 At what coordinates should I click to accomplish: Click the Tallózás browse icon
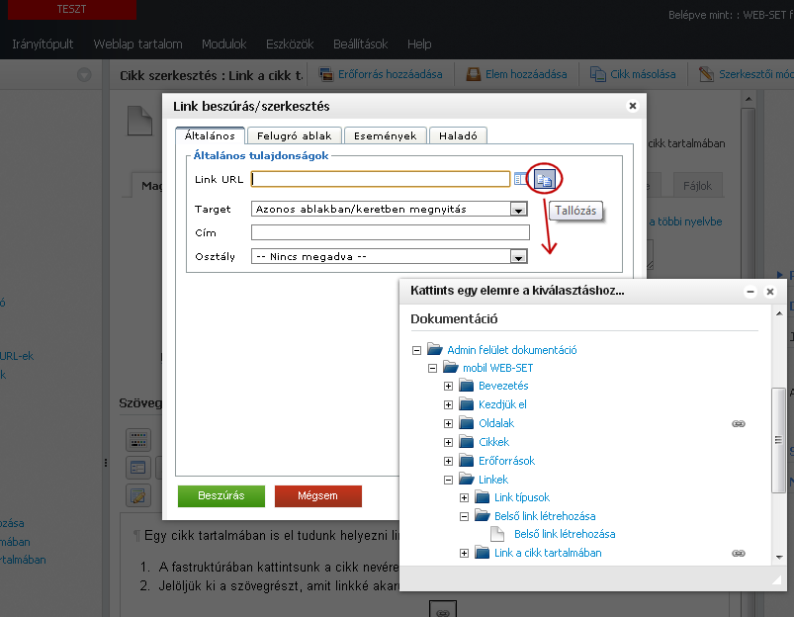(x=544, y=179)
